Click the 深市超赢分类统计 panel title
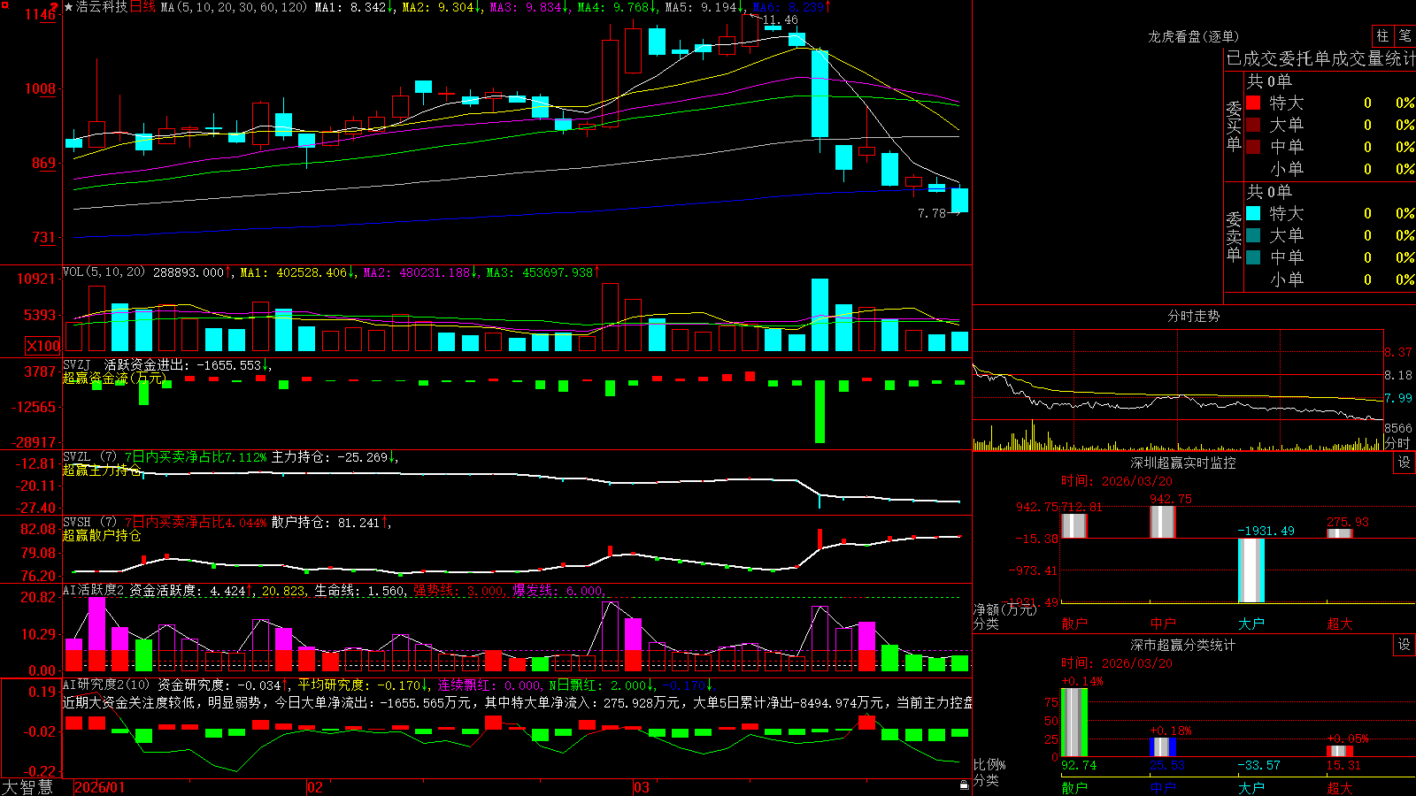This screenshot has height=796, width=1416. pos(1182,645)
